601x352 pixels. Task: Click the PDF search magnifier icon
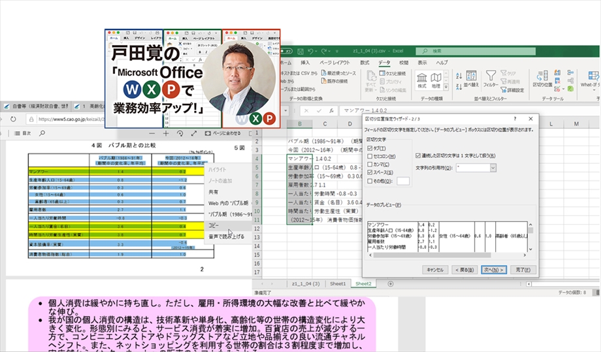42,133
